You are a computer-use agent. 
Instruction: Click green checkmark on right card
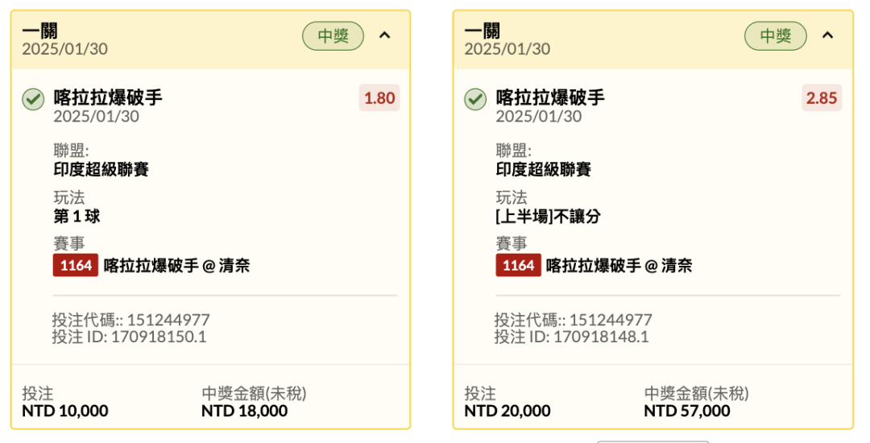tap(475, 100)
